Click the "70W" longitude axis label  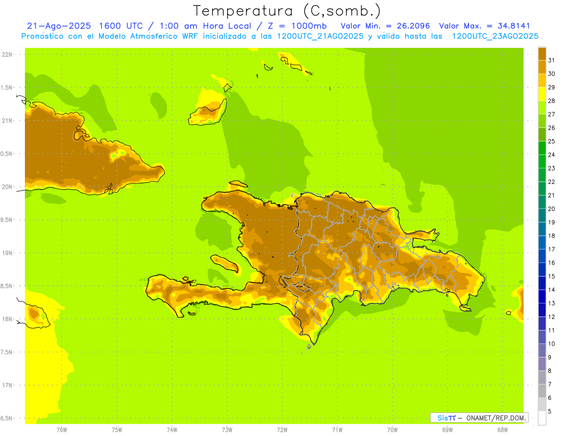[x=392, y=429]
